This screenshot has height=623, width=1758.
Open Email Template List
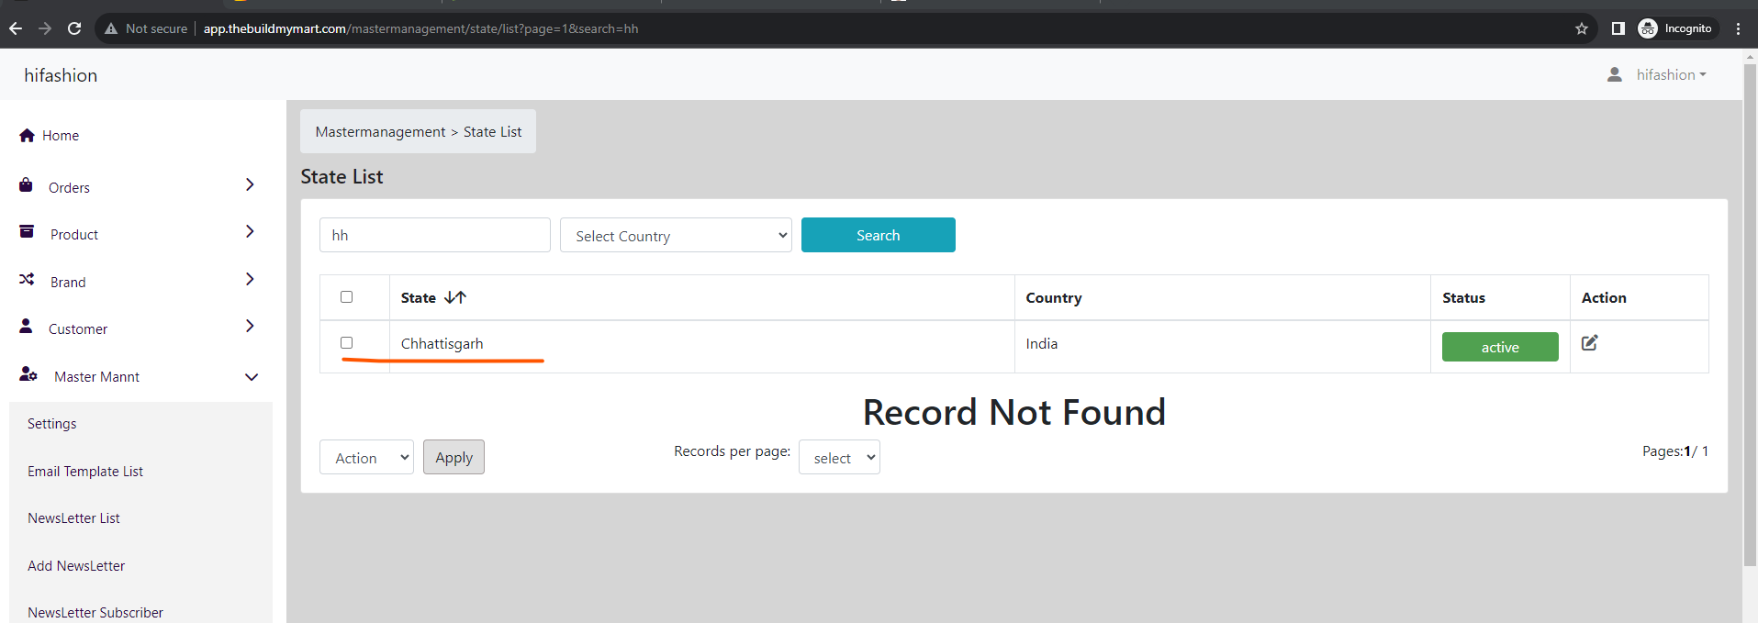pos(85,472)
